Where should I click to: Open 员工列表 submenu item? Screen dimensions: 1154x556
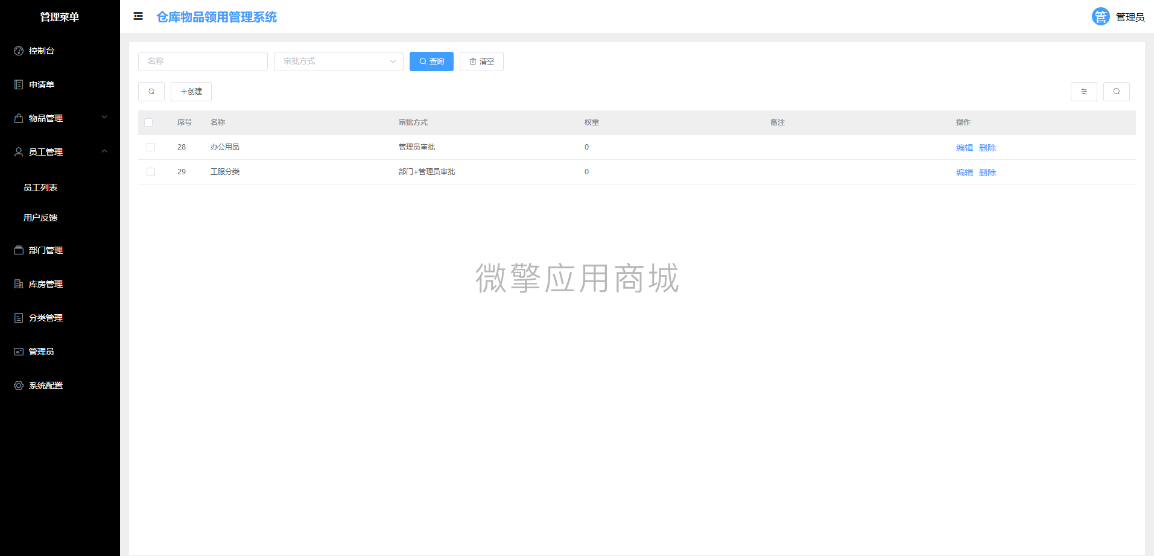(x=60, y=188)
